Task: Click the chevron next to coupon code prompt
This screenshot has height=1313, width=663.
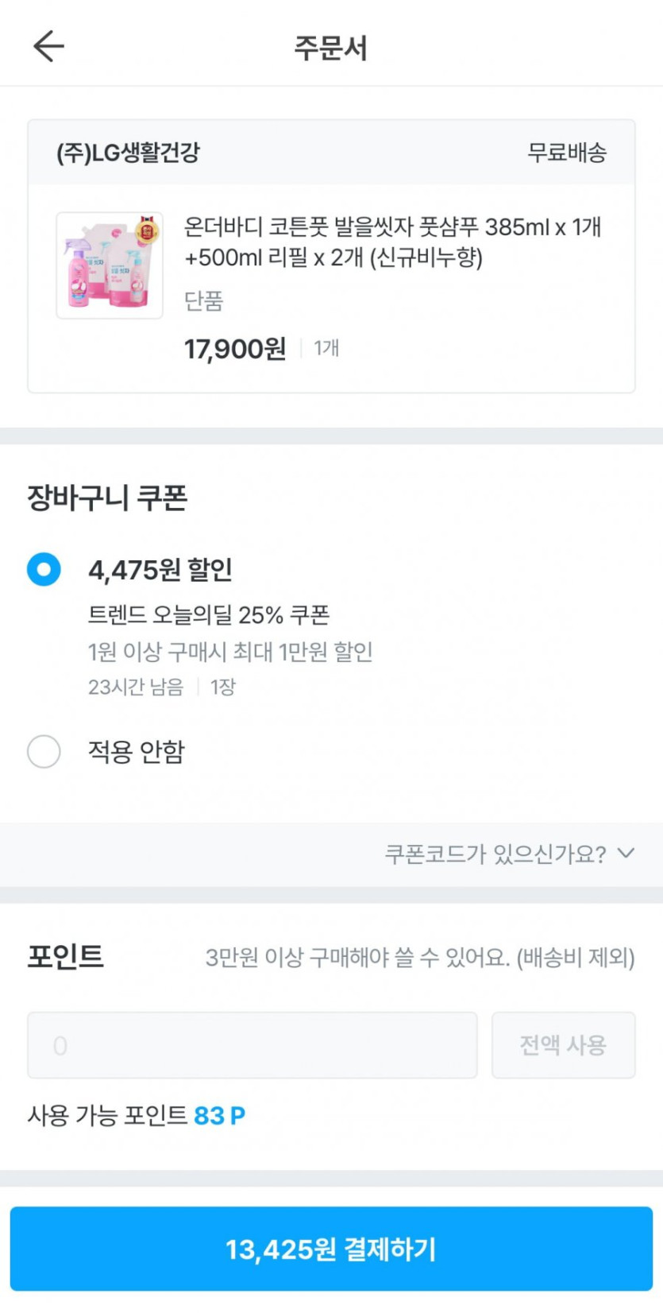Action: click(626, 854)
